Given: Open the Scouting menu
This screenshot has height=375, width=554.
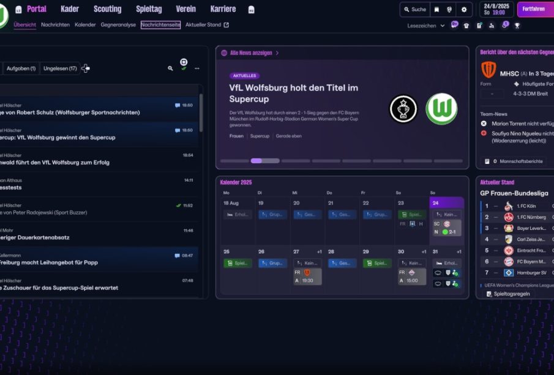Looking at the screenshot, I should (107, 9).
